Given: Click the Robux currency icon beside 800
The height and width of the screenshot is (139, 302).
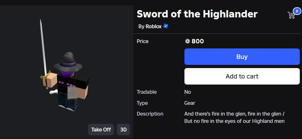Looking at the screenshot, I should (x=187, y=41).
